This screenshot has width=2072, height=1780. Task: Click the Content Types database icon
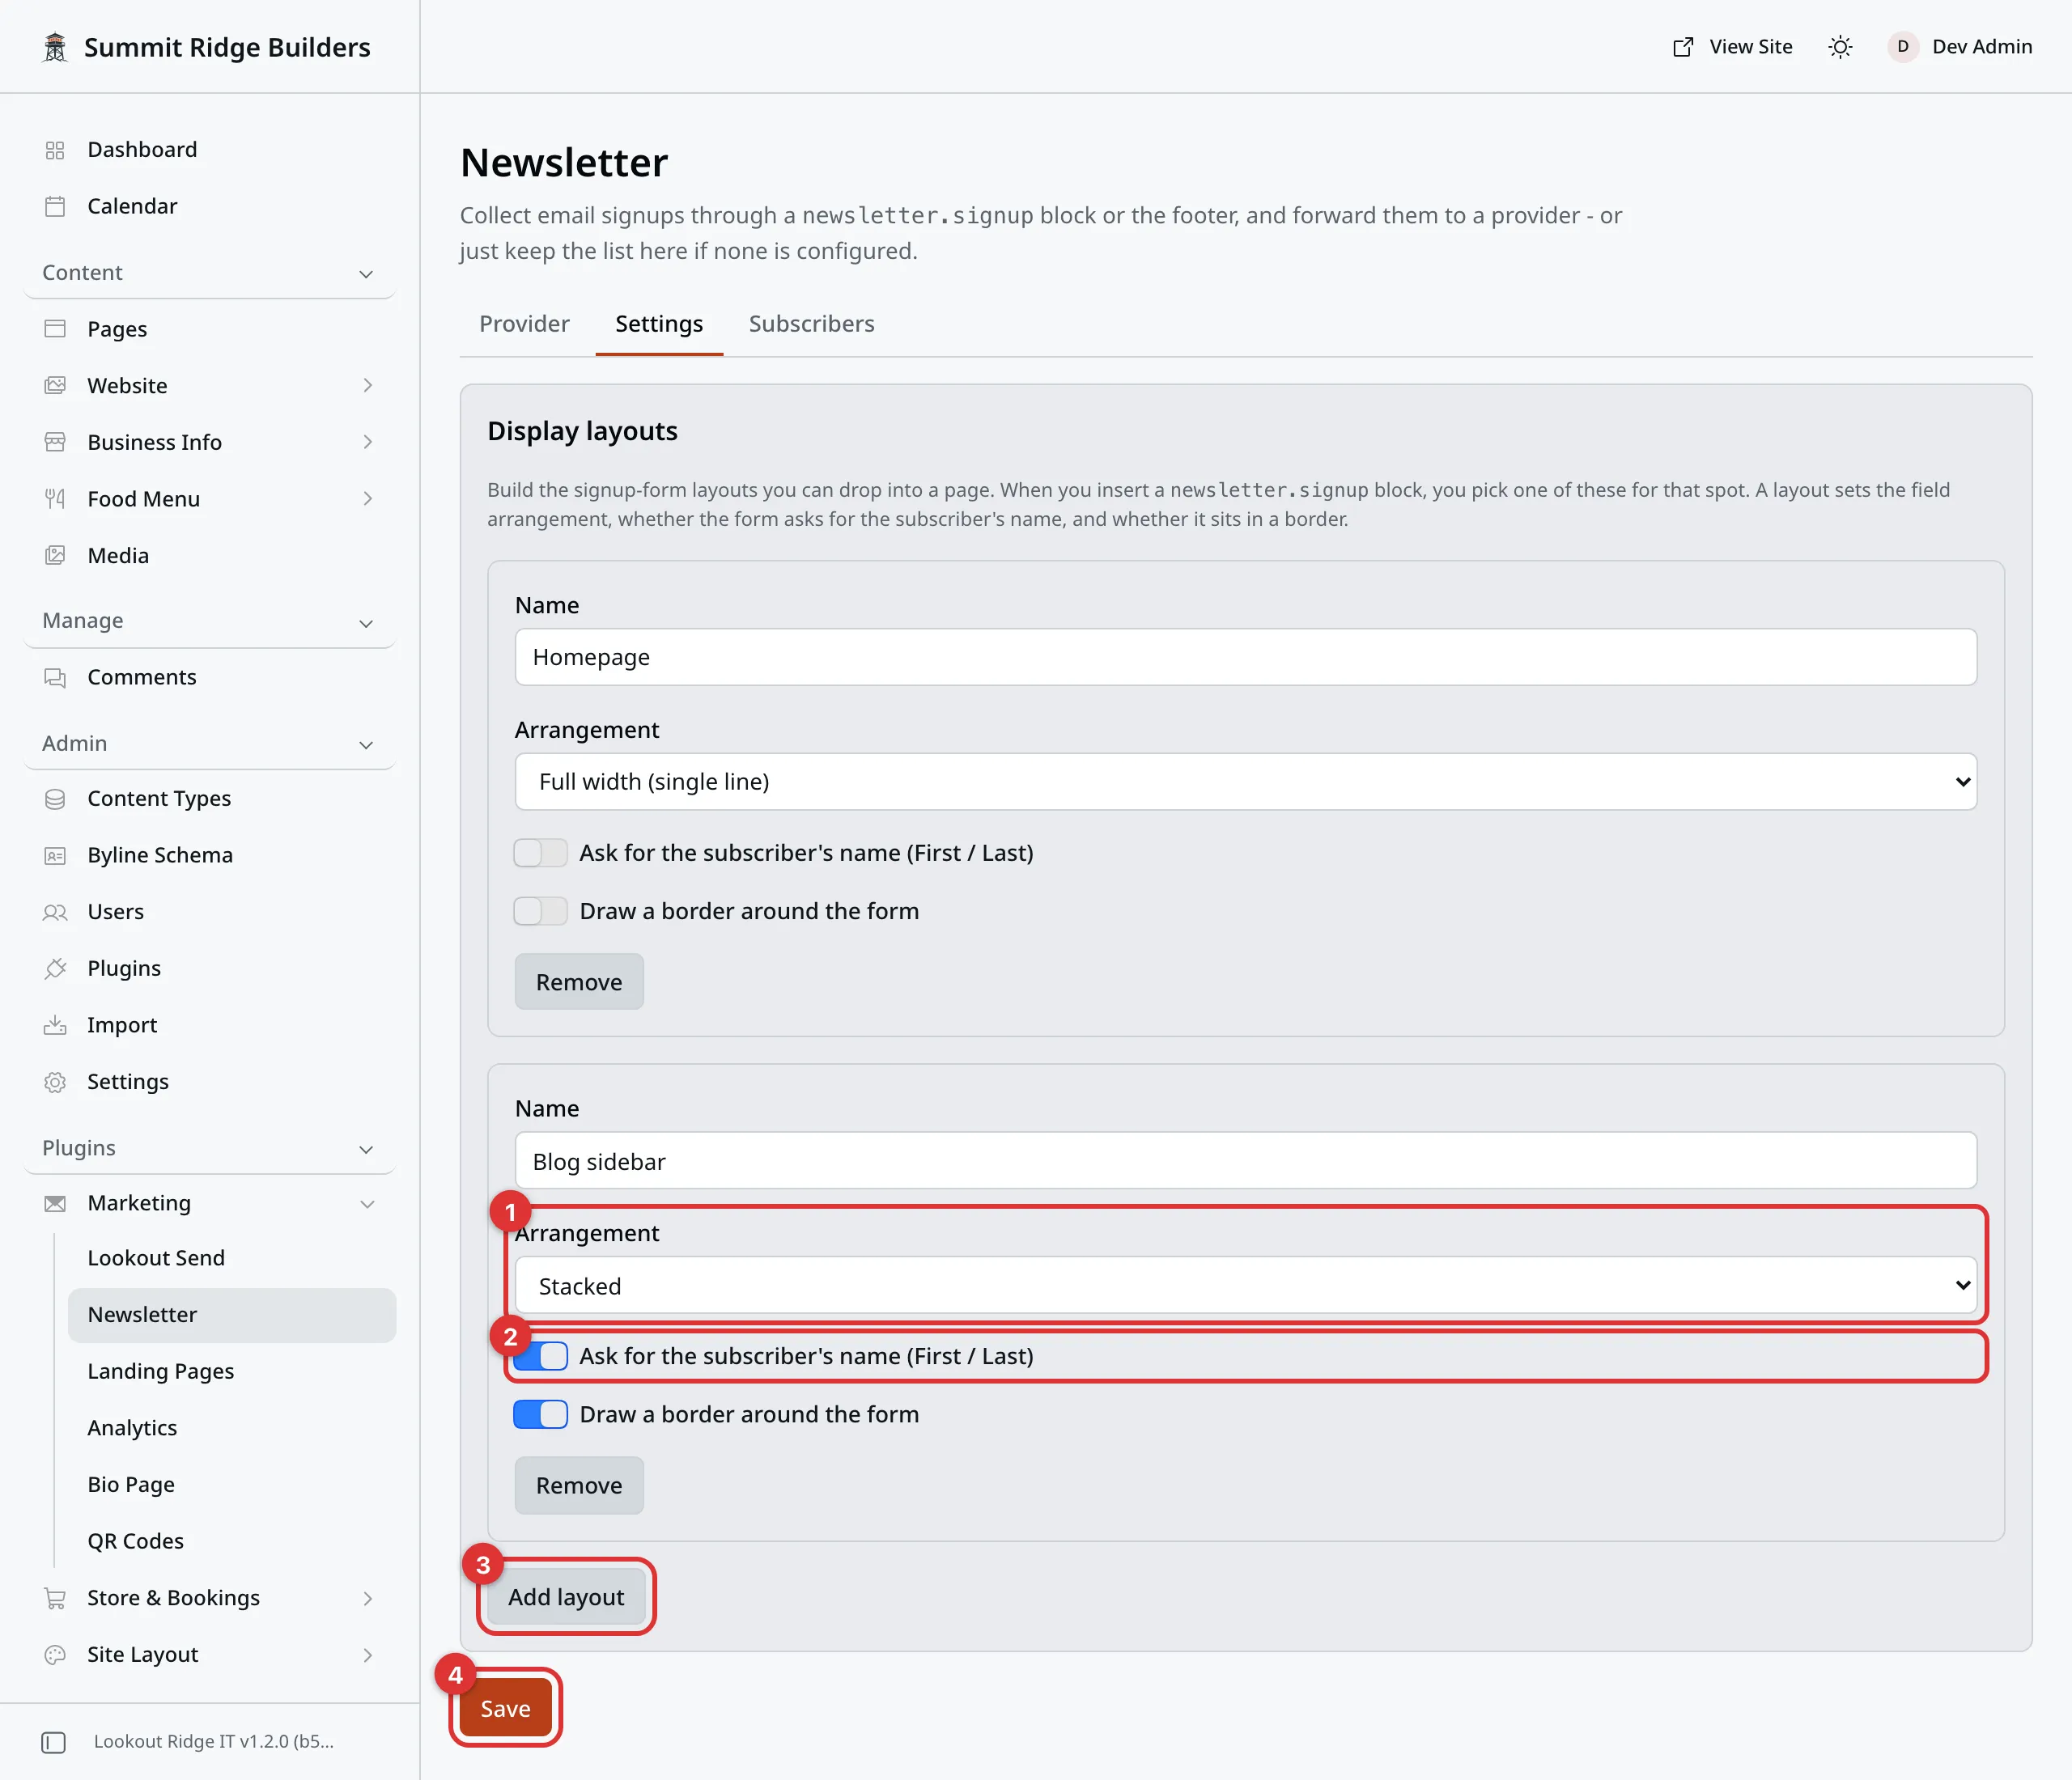point(55,799)
